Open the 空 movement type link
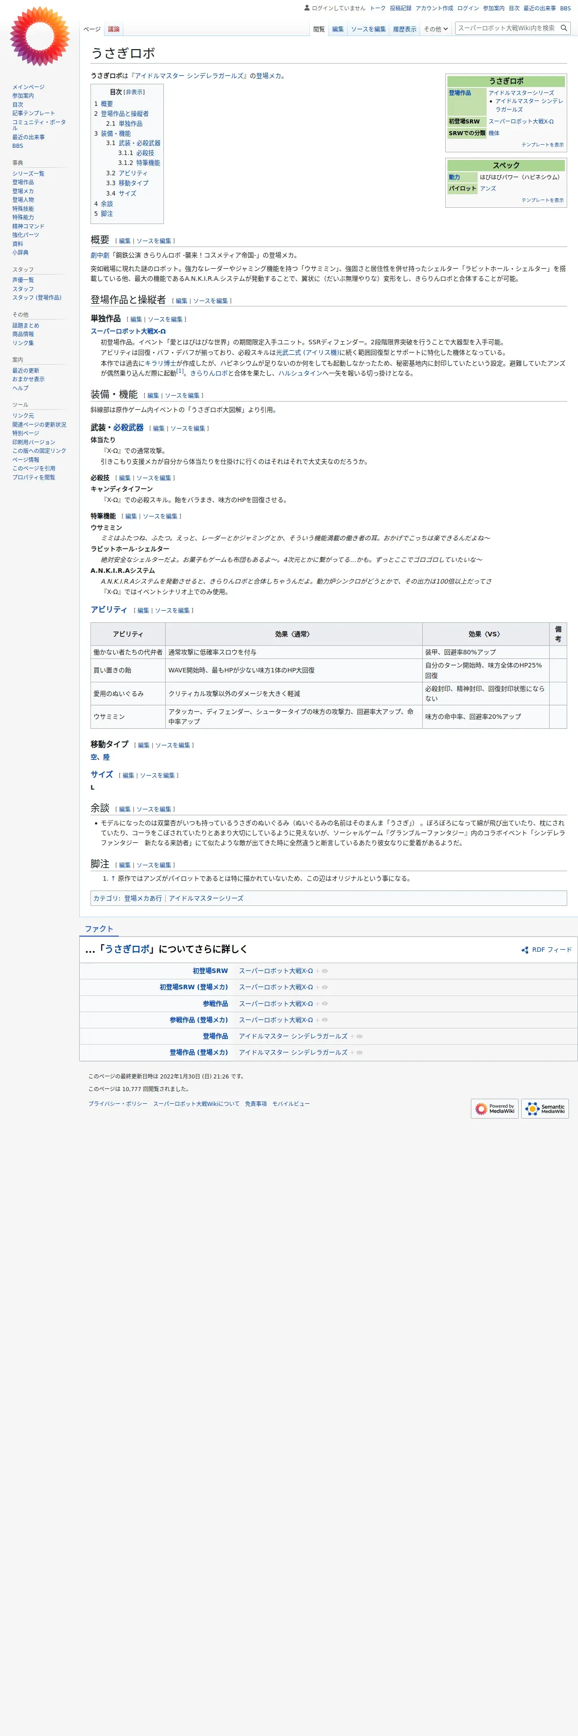The height and width of the screenshot is (1736, 578). (94, 758)
